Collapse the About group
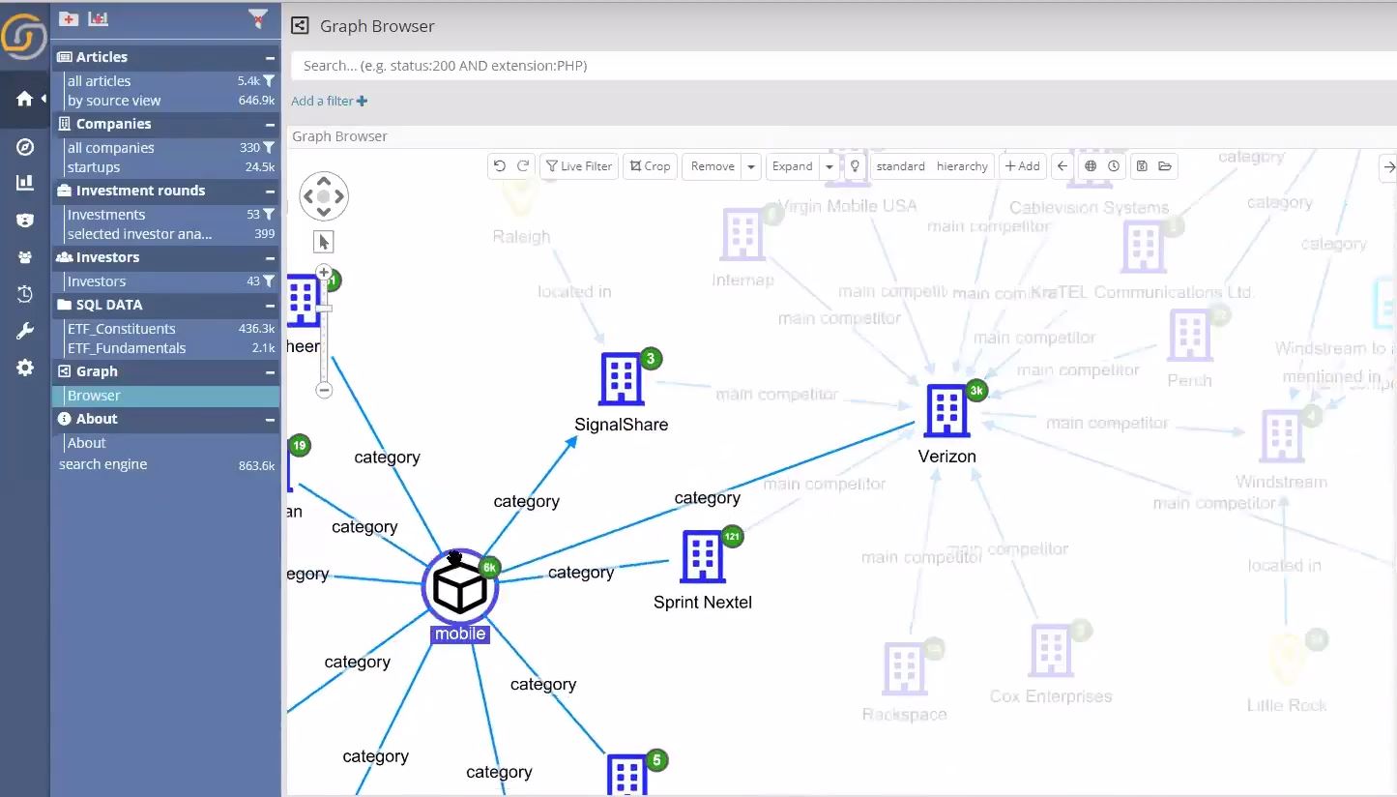This screenshot has height=797, width=1397. point(270,419)
